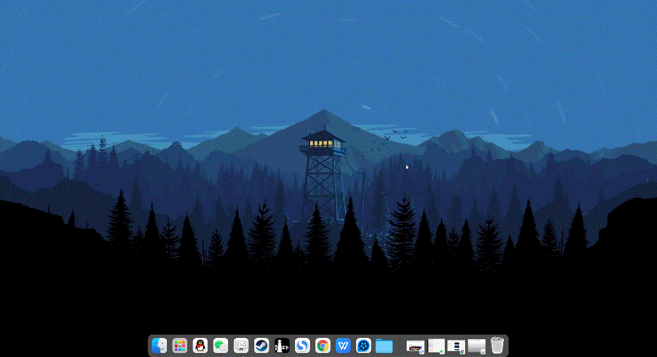Open WPS Office from the dock

343,346
